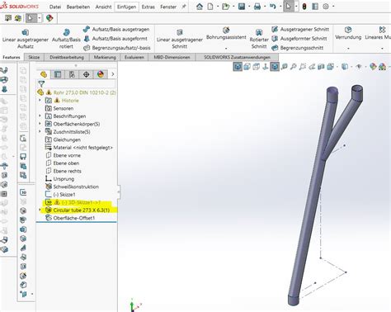This screenshot has height=312, width=391.
Task: Switch to the Features tab
Action: click(12, 57)
